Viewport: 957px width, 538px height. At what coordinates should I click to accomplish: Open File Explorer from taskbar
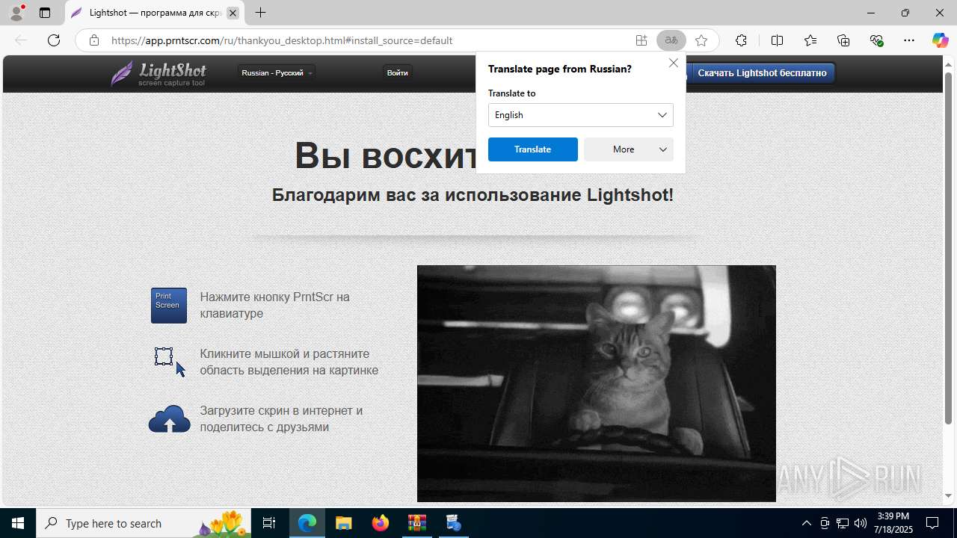343,523
